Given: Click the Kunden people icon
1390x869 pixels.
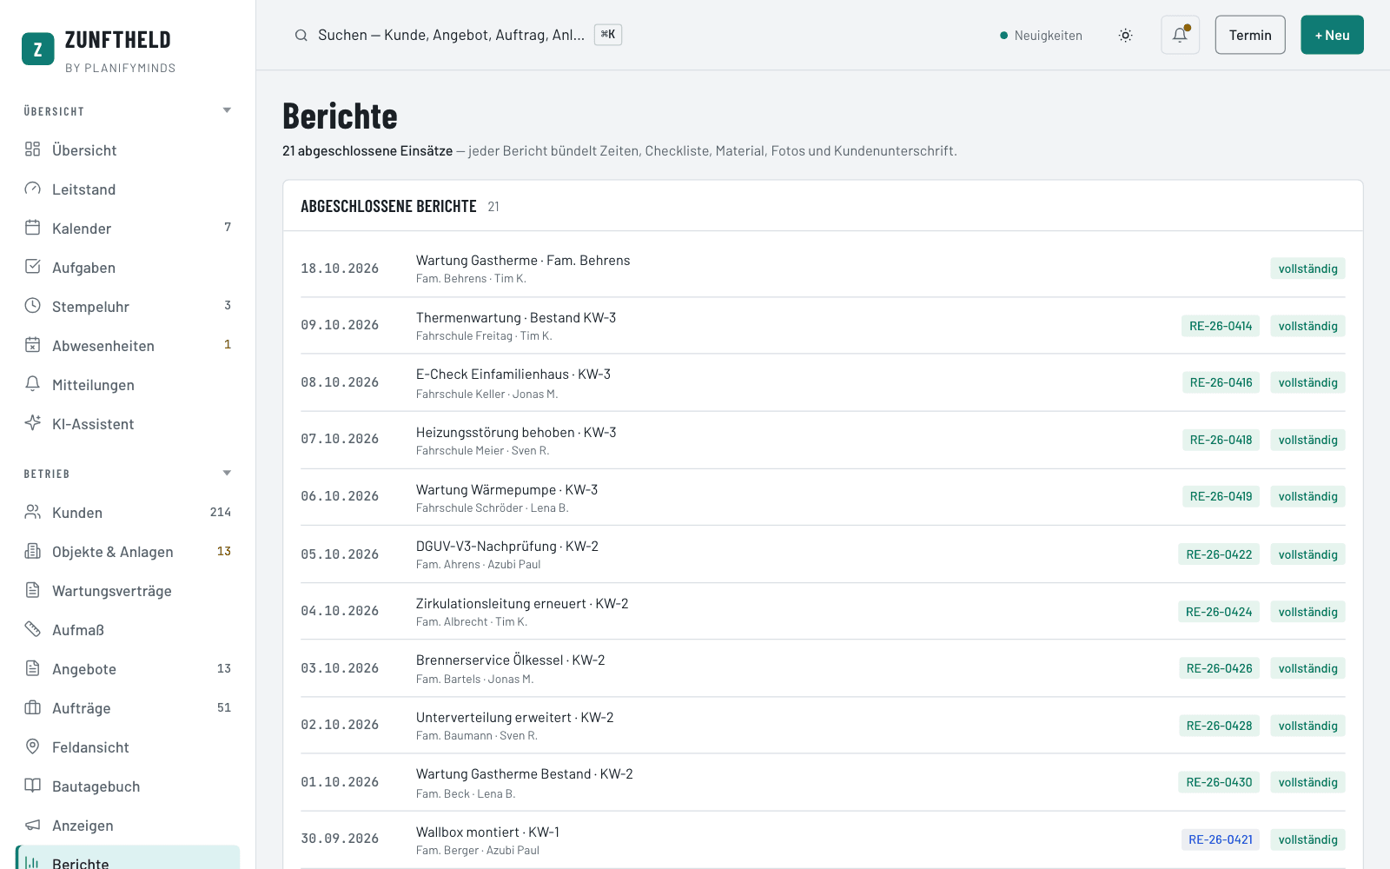Looking at the screenshot, I should tap(32, 512).
